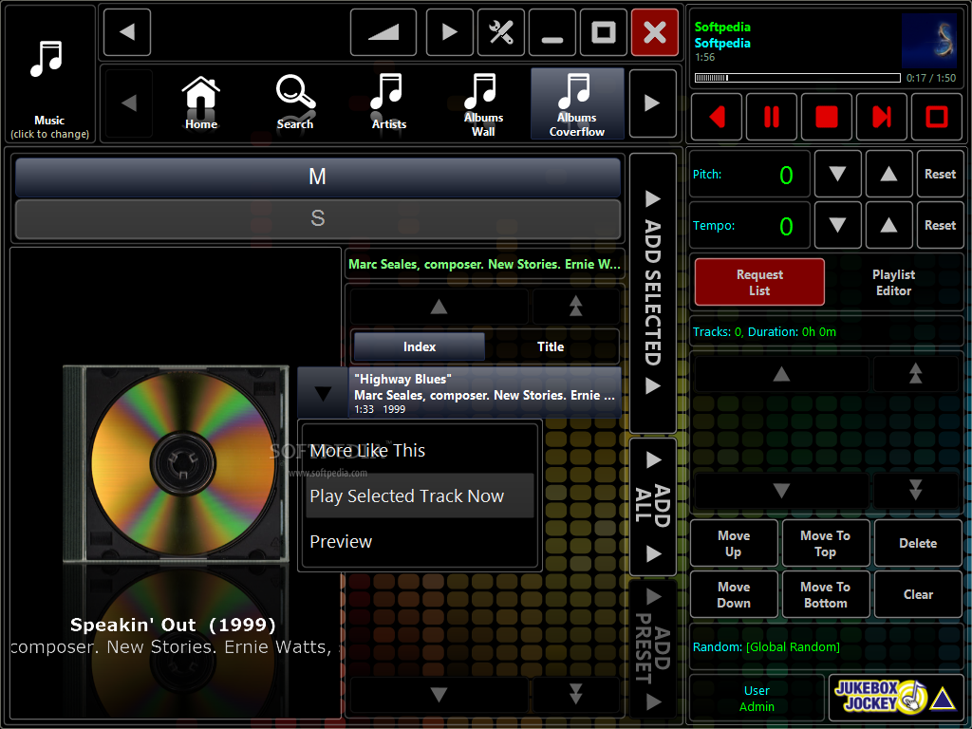Skip to the next track
The height and width of the screenshot is (729, 972).
point(882,117)
